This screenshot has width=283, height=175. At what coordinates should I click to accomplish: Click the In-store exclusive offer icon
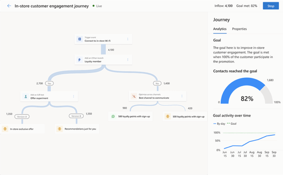point(5,129)
